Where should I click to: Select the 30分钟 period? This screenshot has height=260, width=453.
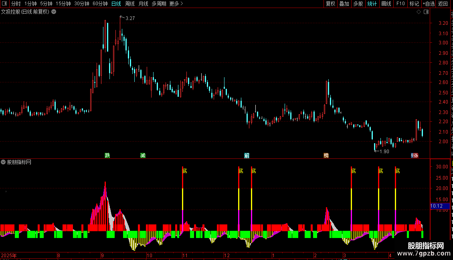pyautogui.click(x=82, y=4)
